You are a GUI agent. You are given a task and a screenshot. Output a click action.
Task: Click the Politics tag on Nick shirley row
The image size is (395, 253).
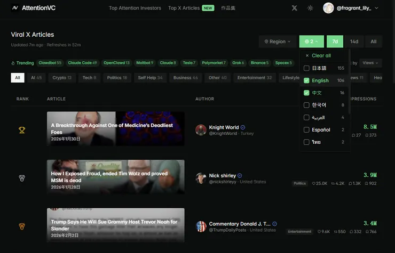300,183
